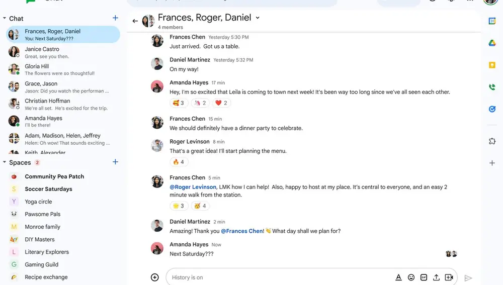Start a new chat with plus icon
Viewport: 503px width, 285px height.
(115, 18)
